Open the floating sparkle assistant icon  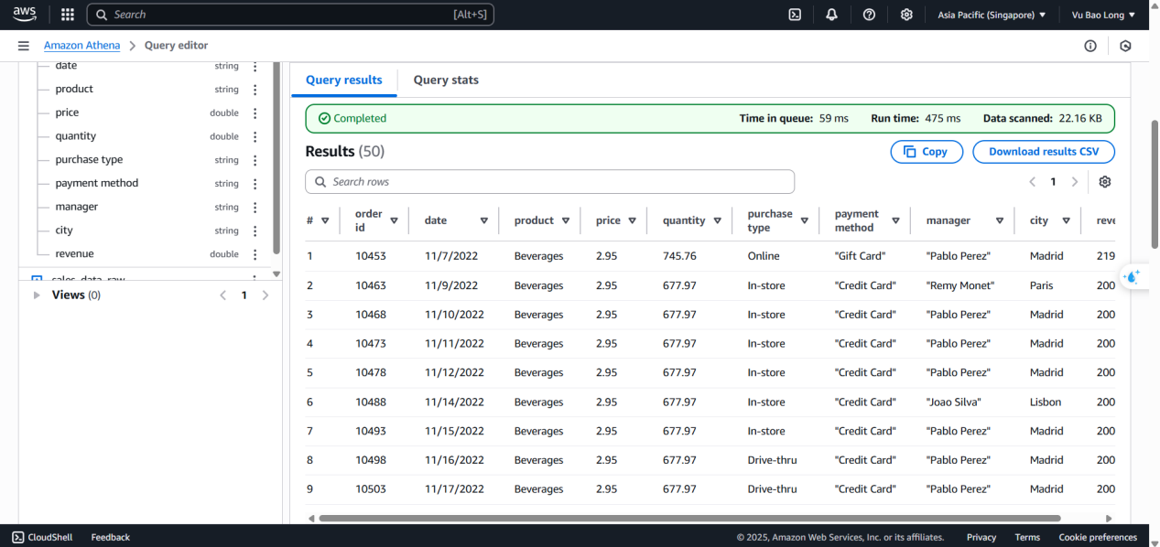1133,276
